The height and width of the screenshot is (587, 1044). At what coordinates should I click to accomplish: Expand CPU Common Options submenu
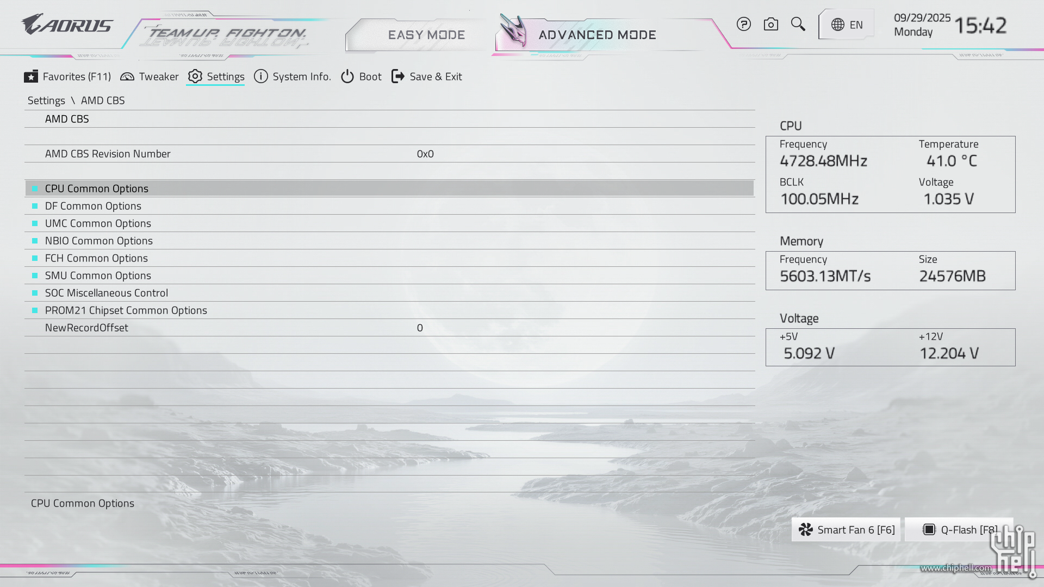pyautogui.click(x=97, y=189)
